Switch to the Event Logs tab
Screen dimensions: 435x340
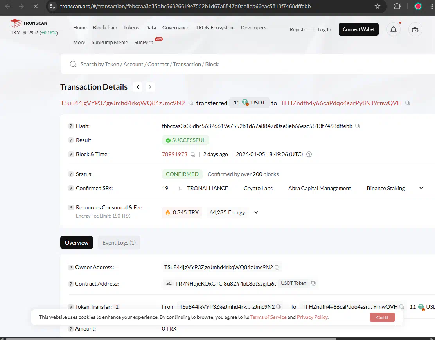(x=119, y=243)
